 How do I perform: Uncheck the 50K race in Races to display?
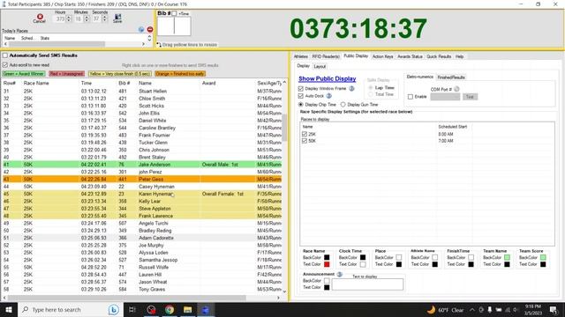pyautogui.click(x=305, y=141)
